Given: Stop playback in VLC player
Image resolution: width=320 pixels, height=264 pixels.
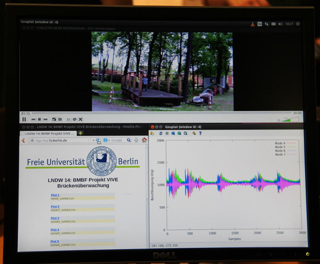Looking at the screenshot, I should pyautogui.click(x=40, y=119).
